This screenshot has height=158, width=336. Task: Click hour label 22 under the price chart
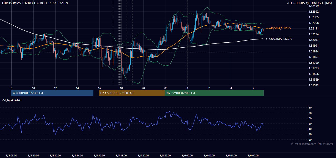(165, 88)
